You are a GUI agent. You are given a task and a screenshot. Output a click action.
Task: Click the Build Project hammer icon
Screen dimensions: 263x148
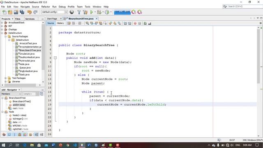79,12
